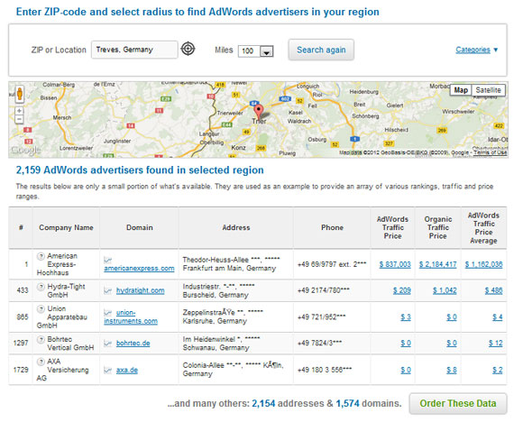This screenshot has width=514, height=422.
Task: Open chart icon for union-instruments.com
Action: coord(107,313)
